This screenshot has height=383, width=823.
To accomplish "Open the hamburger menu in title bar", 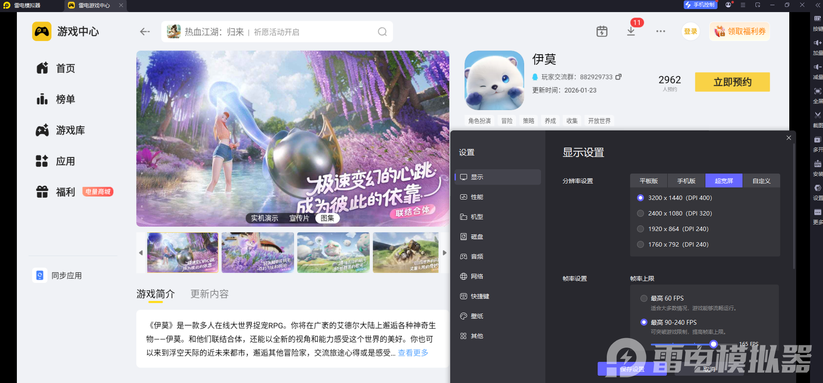I will (x=743, y=5).
